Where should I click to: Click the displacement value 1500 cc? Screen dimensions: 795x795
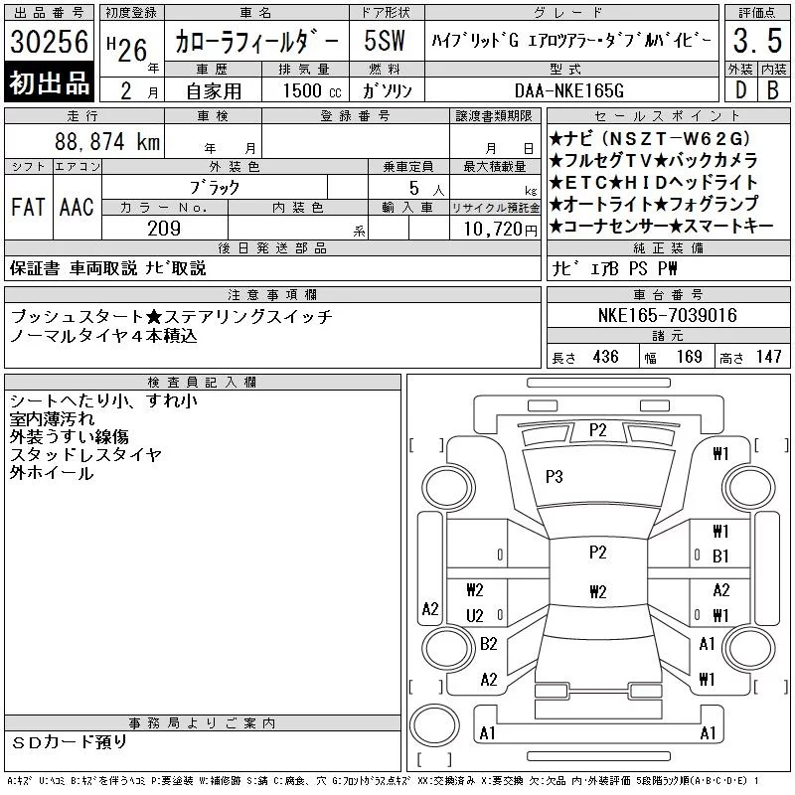click(312, 90)
